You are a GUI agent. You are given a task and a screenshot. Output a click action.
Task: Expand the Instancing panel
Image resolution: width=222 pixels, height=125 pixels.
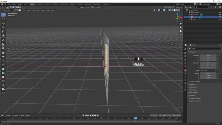(193, 90)
